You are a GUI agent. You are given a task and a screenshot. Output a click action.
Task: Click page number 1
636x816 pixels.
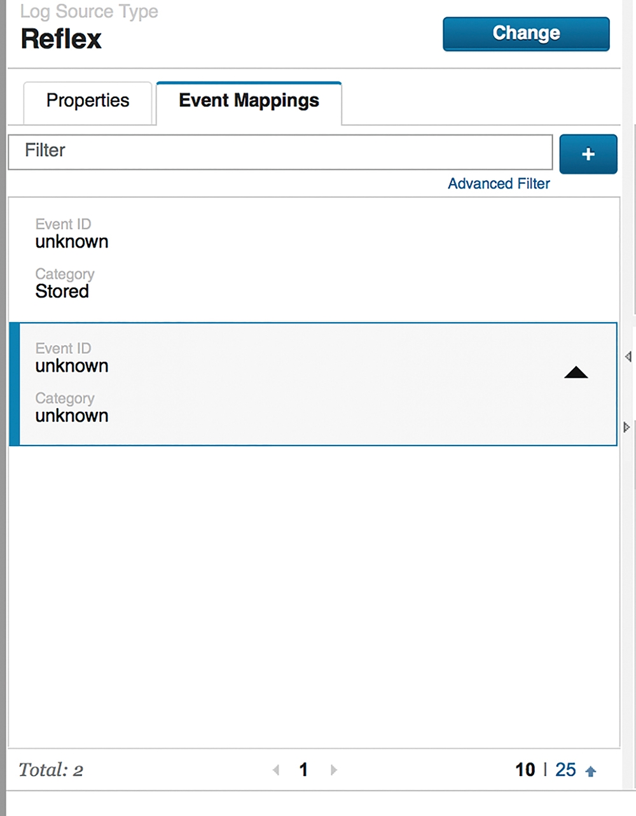pos(303,770)
